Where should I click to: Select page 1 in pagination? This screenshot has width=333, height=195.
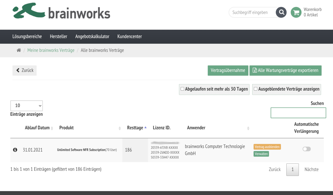coord(292,170)
